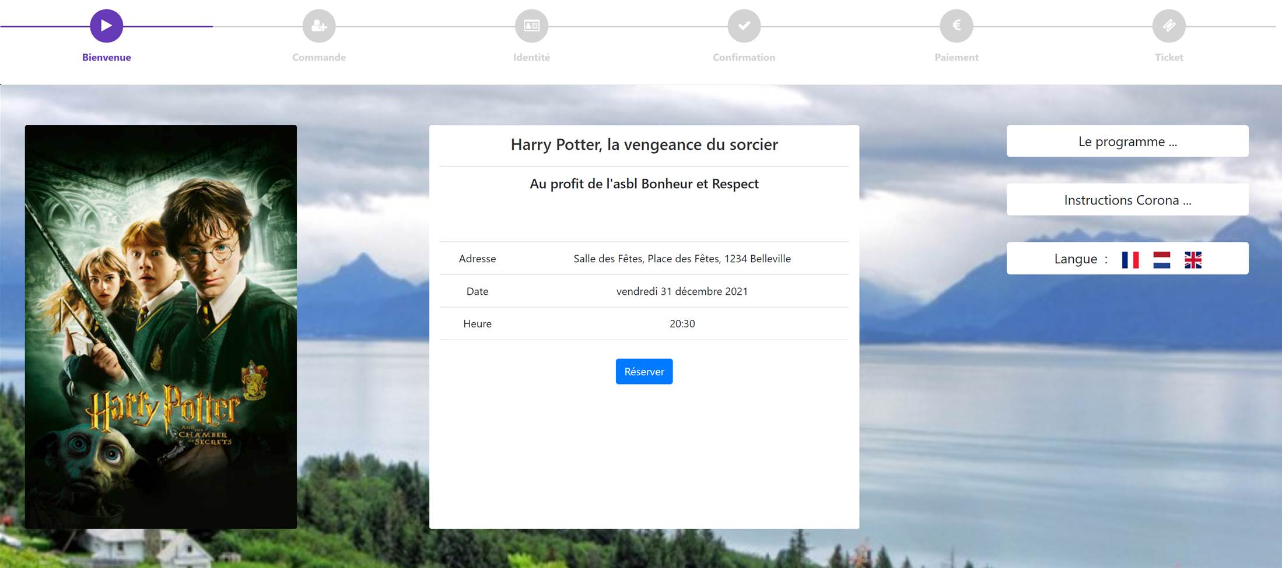Image resolution: width=1282 pixels, height=568 pixels.
Task: Select the Paiement step label
Action: click(x=957, y=57)
